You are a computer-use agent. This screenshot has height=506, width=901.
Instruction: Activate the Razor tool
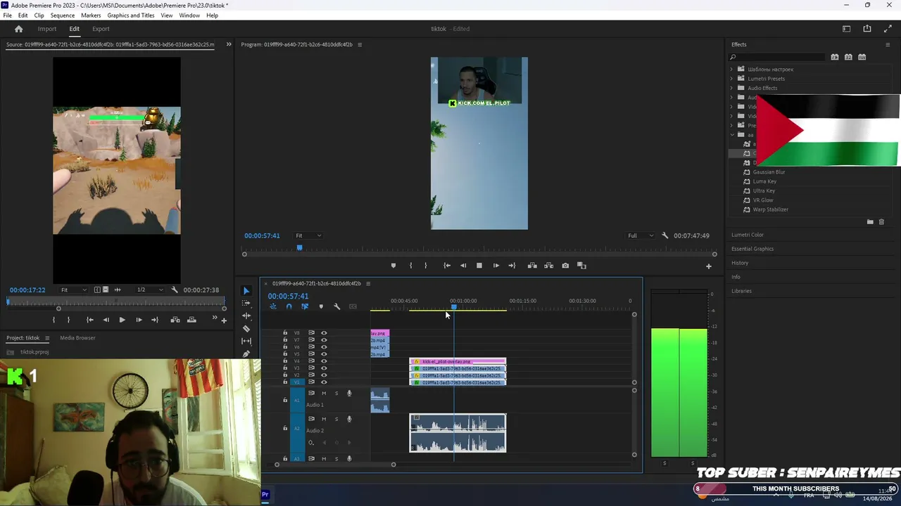pyautogui.click(x=246, y=329)
